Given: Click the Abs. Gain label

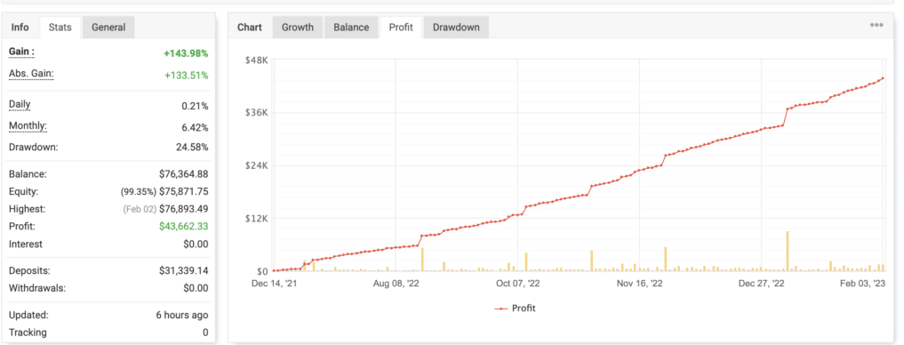Looking at the screenshot, I should click(31, 74).
